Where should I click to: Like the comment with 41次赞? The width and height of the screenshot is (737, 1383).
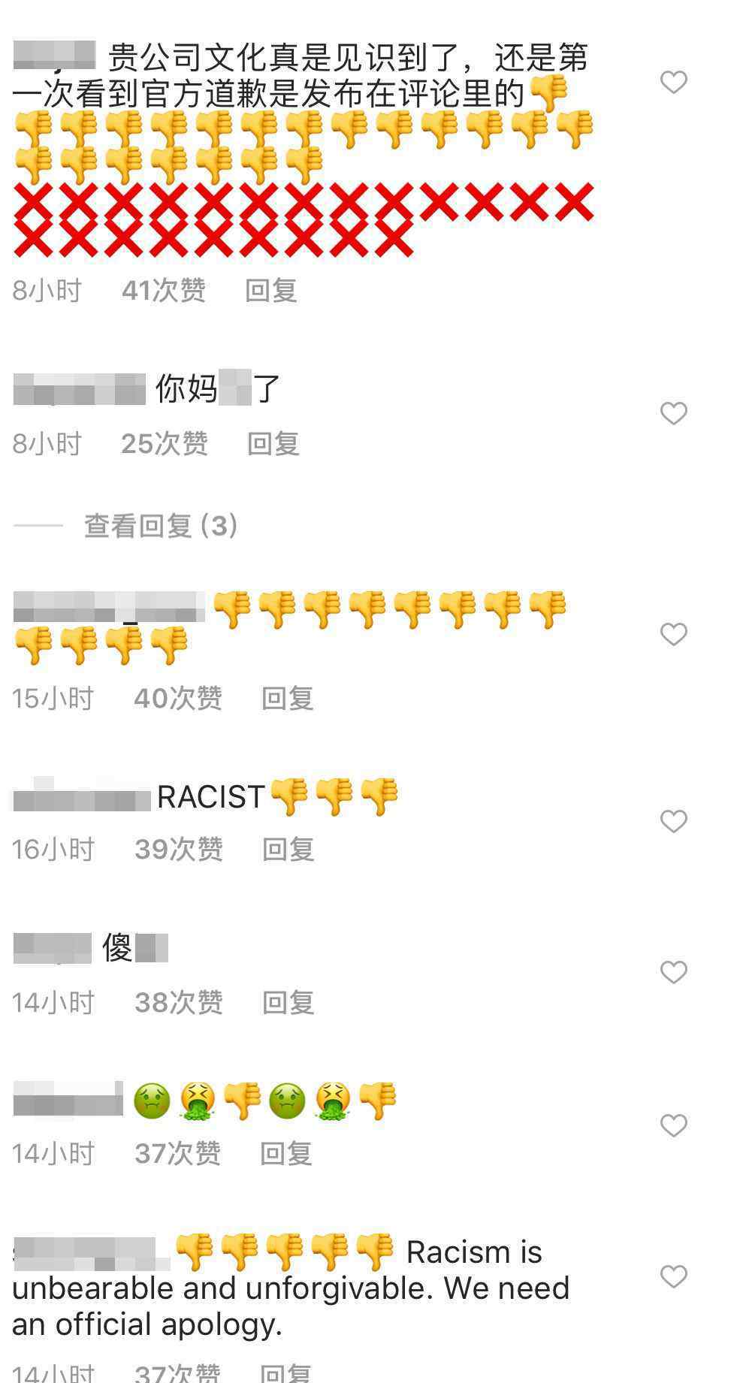673,82
